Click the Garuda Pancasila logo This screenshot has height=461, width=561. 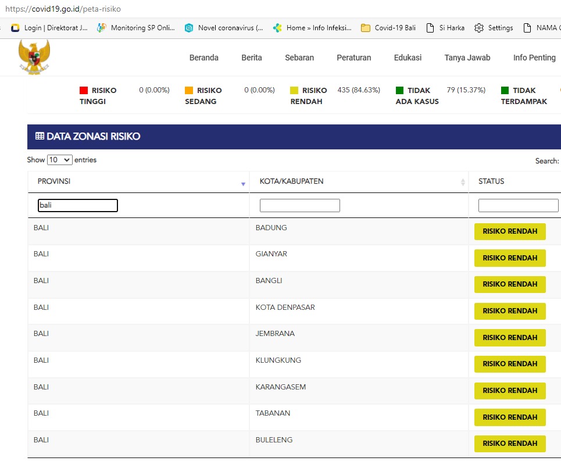34,57
